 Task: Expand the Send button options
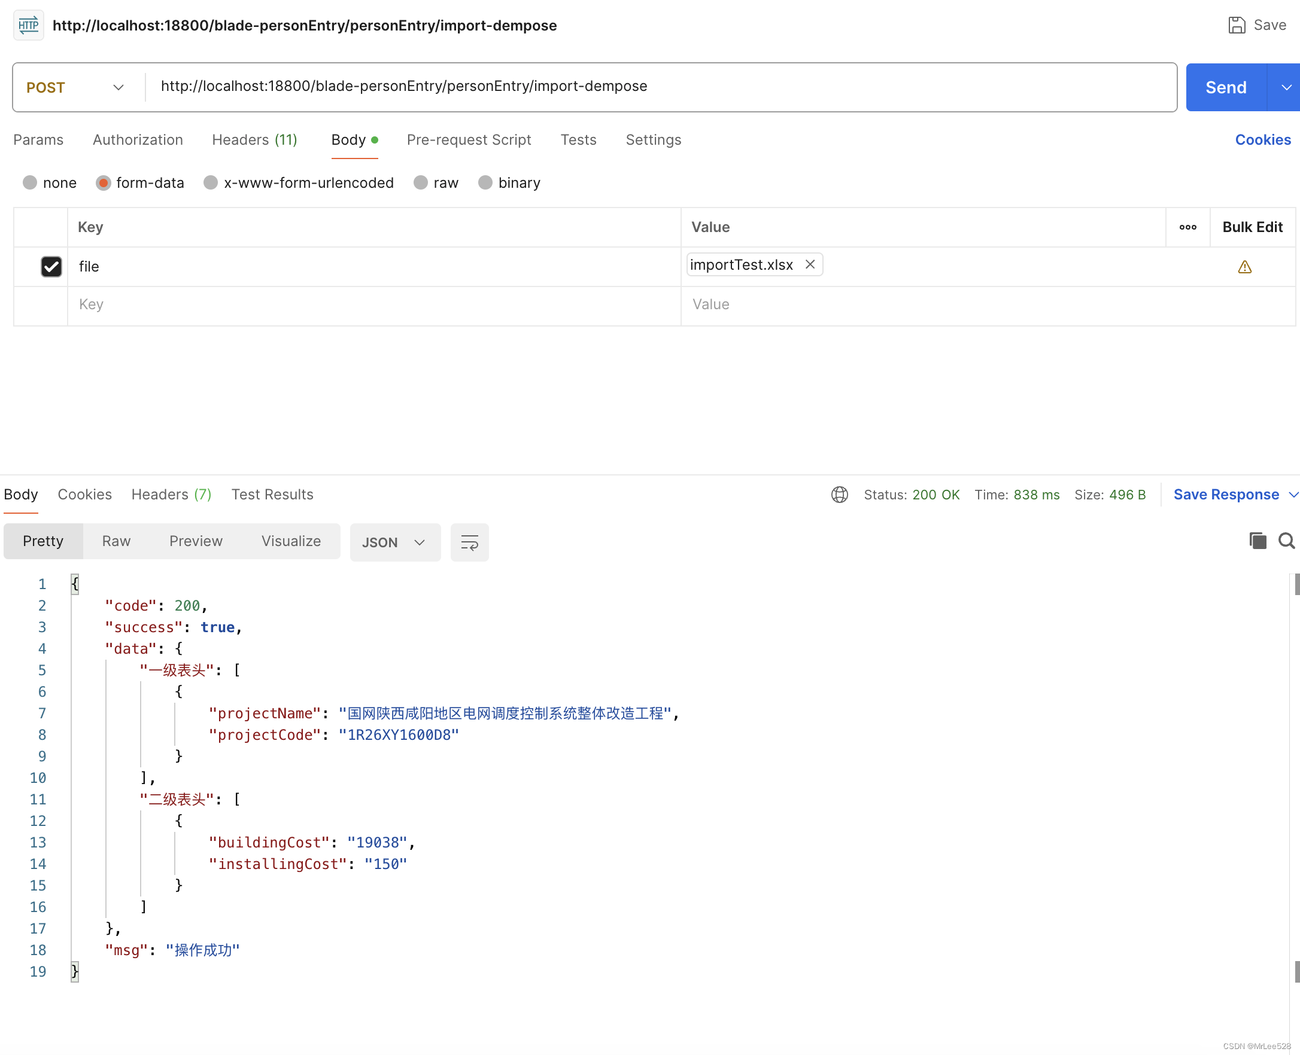[x=1285, y=87]
